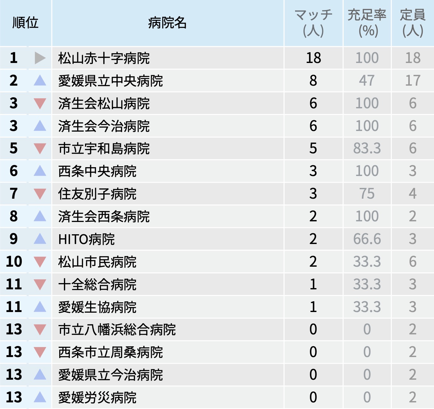
Task: Click the 66.6 fill rate cell
Action: click(x=367, y=239)
